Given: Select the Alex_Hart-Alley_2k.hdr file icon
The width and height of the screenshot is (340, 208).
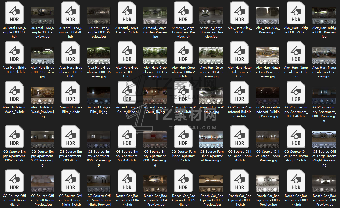Looking at the screenshot, I should [x=240, y=13].
